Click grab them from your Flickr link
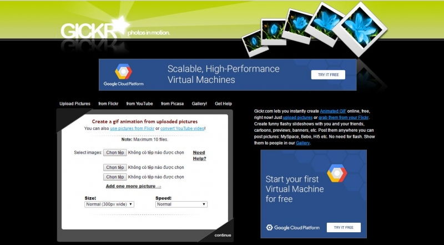Viewport: 444px width, 245px height. [344, 118]
